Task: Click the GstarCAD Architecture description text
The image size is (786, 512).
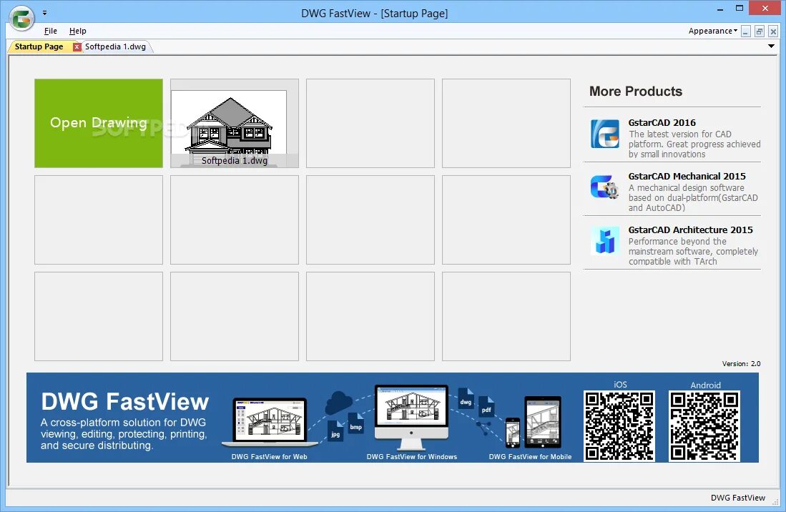Action: pos(693,252)
